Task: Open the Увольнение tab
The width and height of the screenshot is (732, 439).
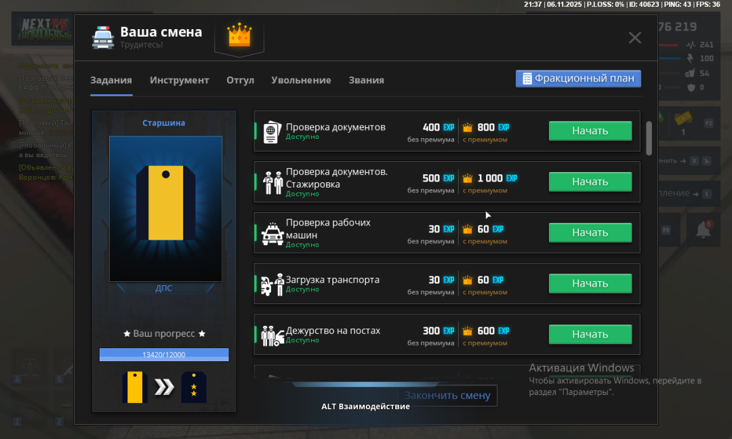Action: pyautogui.click(x=301, y=79)
